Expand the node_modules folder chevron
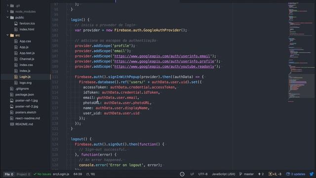The height and width of the screenshot is (178, 316). [8, 11]
